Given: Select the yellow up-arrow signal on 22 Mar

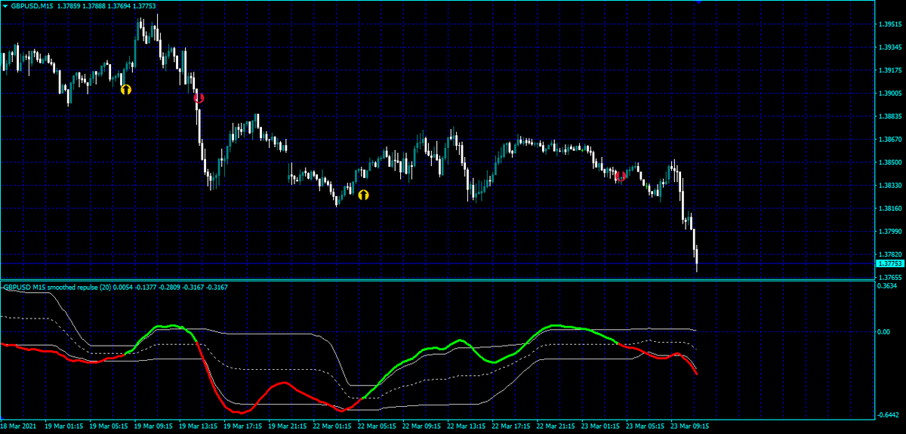Looking at the screenshot, I should 364,195.
